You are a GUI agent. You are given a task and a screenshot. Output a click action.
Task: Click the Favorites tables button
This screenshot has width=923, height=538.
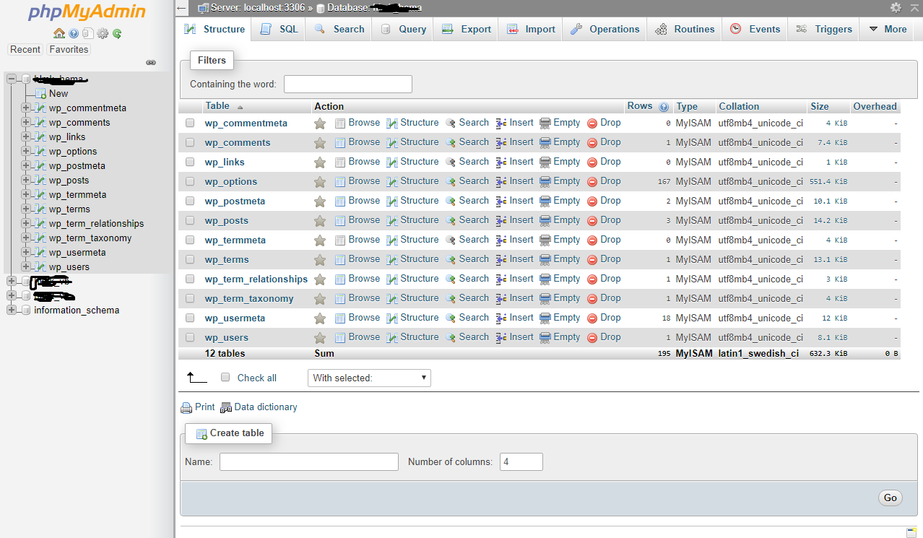[69, 50]
